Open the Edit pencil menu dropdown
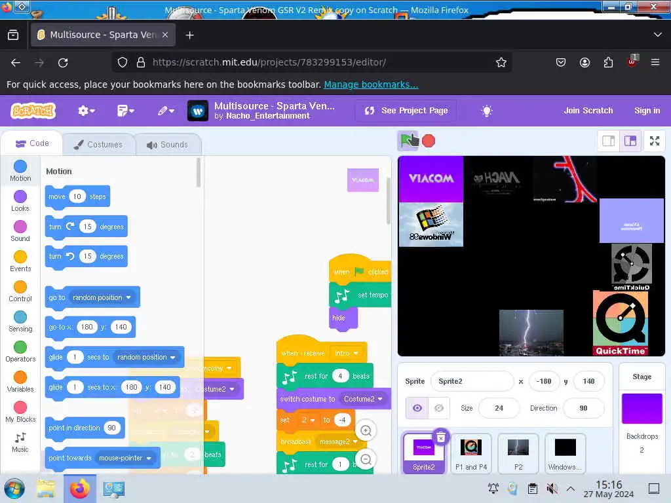The width and height of the screenshot is (671, 503). [166, 111]
